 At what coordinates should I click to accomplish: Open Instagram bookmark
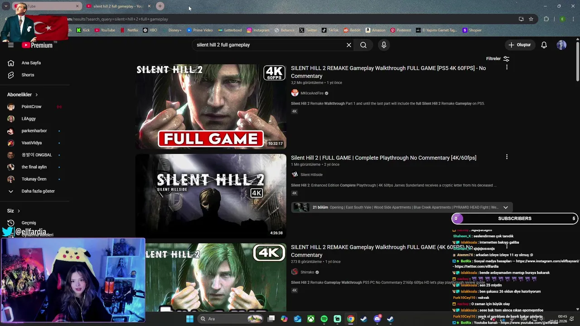tap(258, 30)
